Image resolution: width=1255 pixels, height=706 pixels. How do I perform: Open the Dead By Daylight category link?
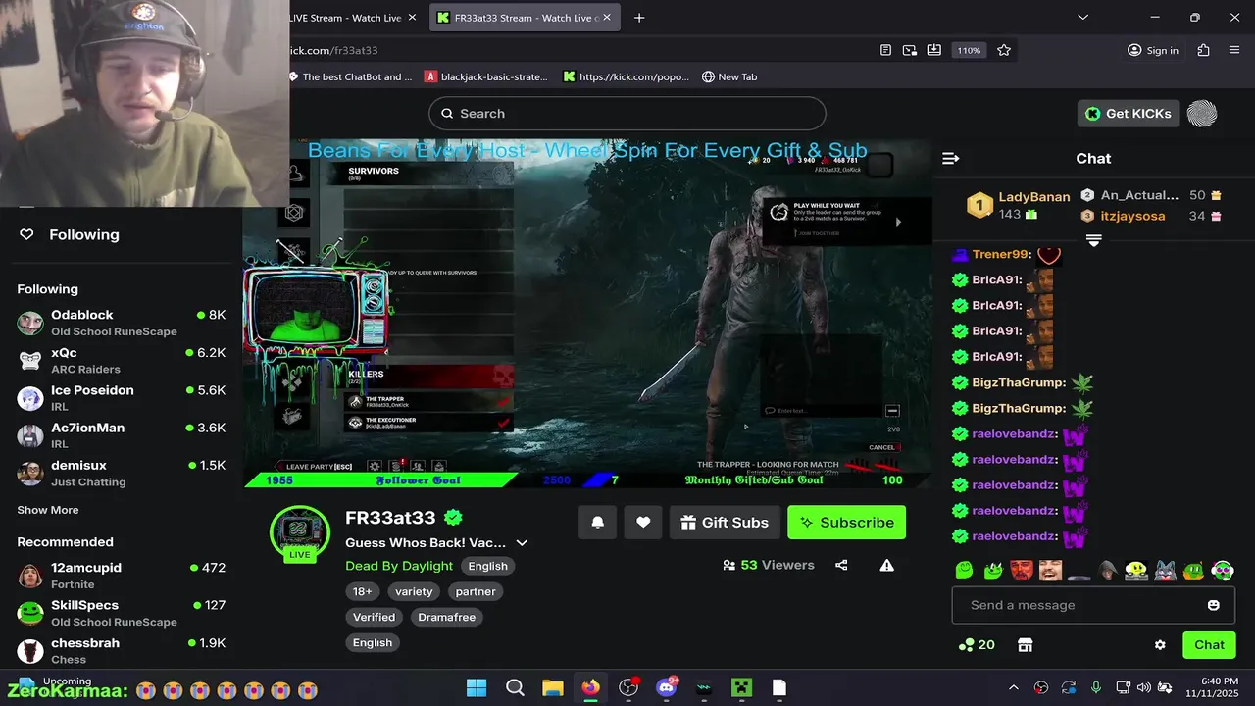[x=399, y=566]
